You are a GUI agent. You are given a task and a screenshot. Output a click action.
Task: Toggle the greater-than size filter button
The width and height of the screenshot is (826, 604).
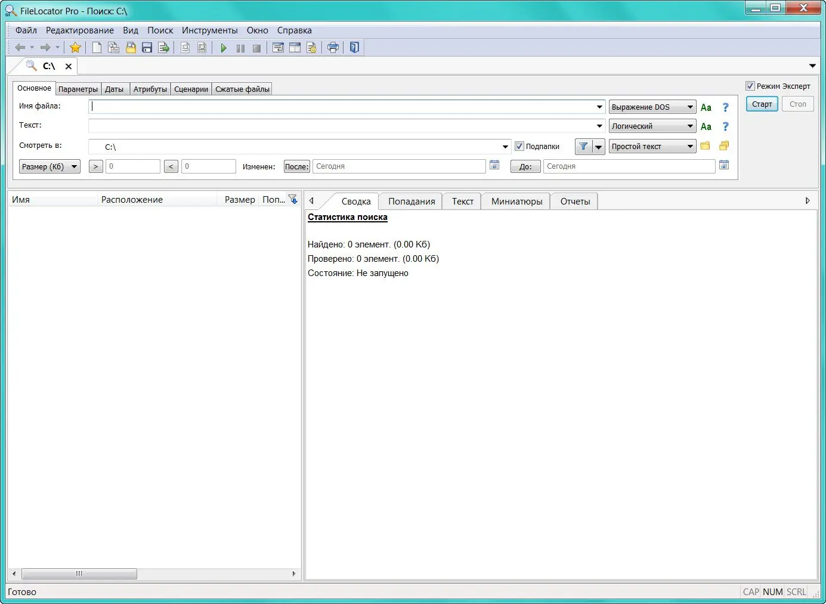[95, 167]
